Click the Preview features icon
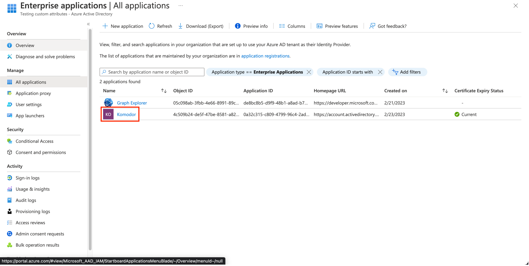Viewport: 529px width, 266px height. point(319,26)
